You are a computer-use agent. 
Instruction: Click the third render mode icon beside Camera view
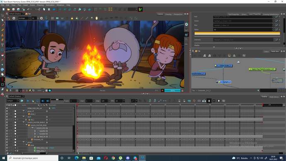tap(187, 34)
